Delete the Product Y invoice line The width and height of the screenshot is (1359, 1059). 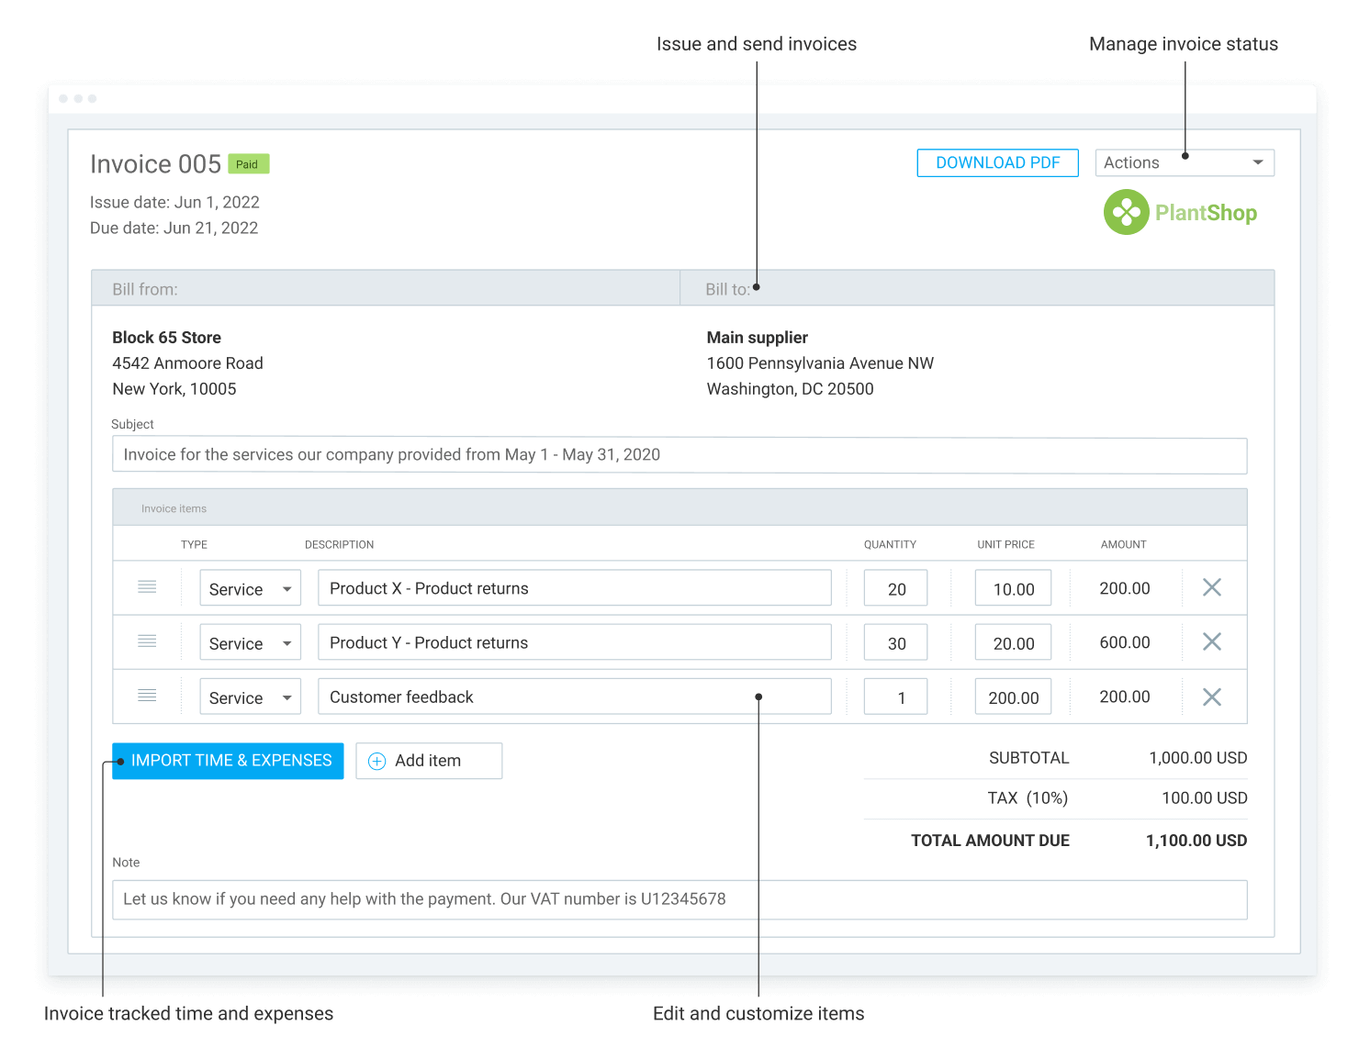point(1212,641)
